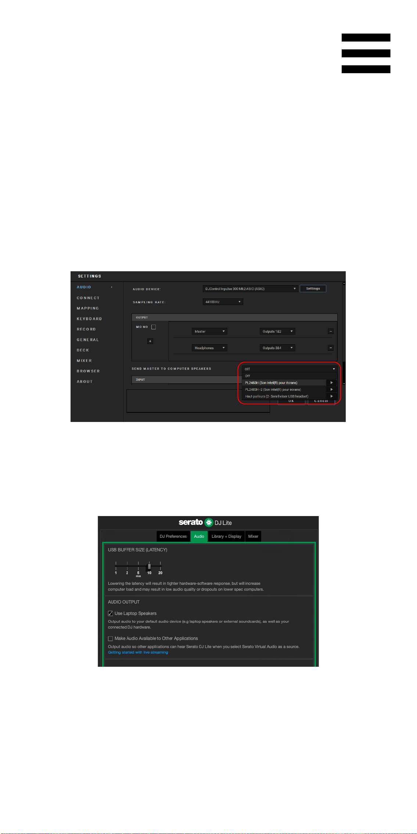
Task: Open the Sampling Rate 44100 Hz dropdown
Action: point(223,302)
